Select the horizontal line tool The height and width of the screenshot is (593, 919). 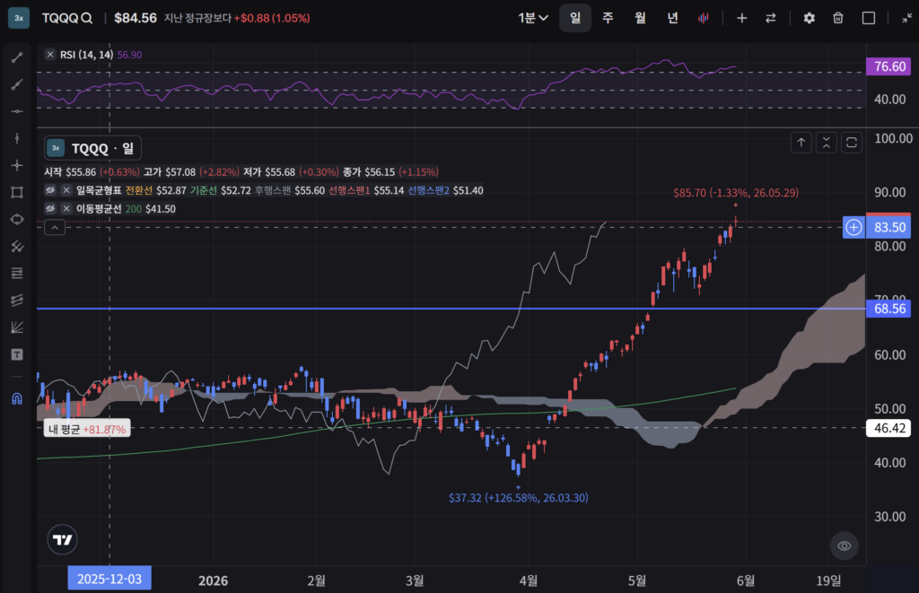pyautogui.click(x=17, y=111)
